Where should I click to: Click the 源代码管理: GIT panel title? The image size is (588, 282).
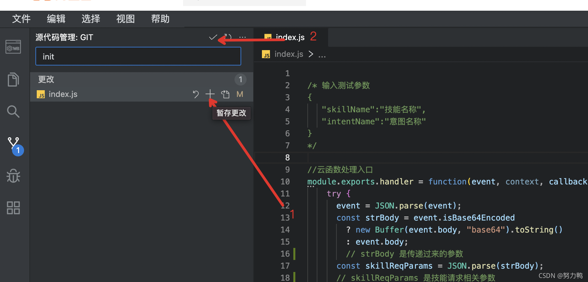click(x=64, y=37)
